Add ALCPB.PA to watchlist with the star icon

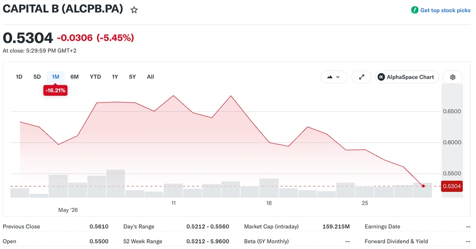point(134,10)
